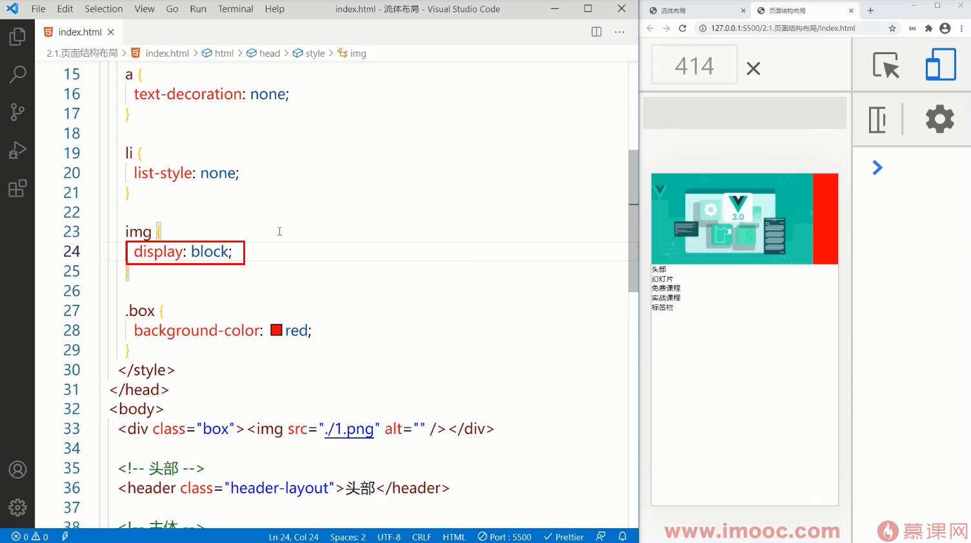Click the Split Editor Right icon
Viewport: 971px width, 543px height.
tap(596, 32)
